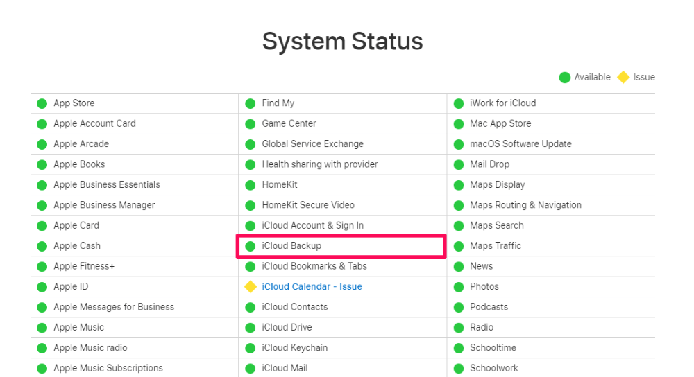The height and width of the screenshot is (377, 694).
Task: Click the green Available legend circle
Action: click(x=565, y=78)
